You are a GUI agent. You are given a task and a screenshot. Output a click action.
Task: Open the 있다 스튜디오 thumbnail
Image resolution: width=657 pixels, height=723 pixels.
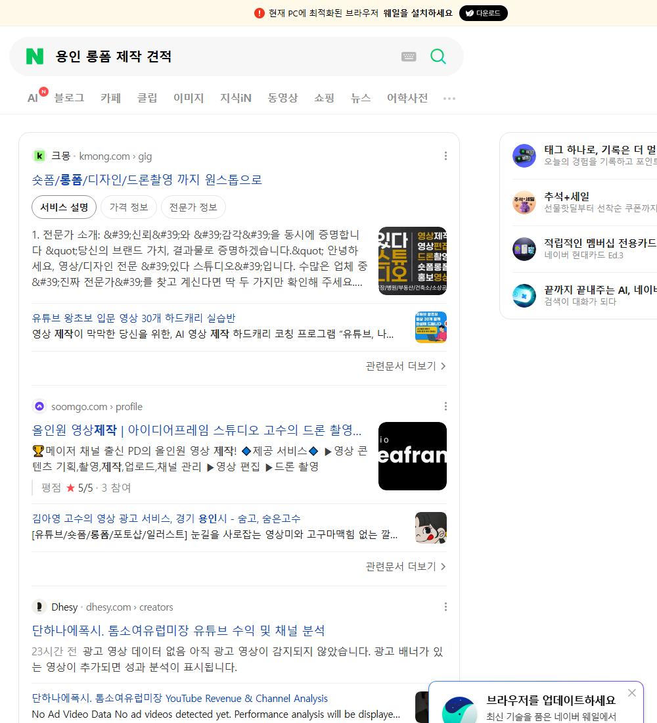click(x=412, y=261)
